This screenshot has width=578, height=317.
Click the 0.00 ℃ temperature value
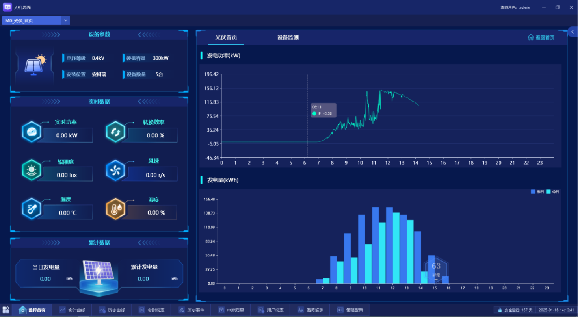(68, 213)
